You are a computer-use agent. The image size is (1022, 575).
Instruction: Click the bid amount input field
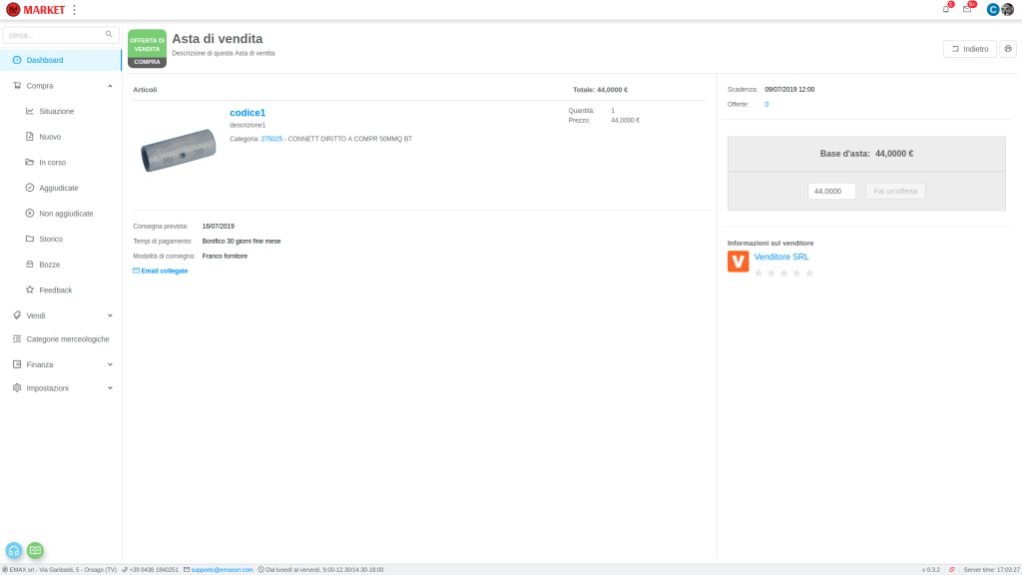tap(831, 191)
